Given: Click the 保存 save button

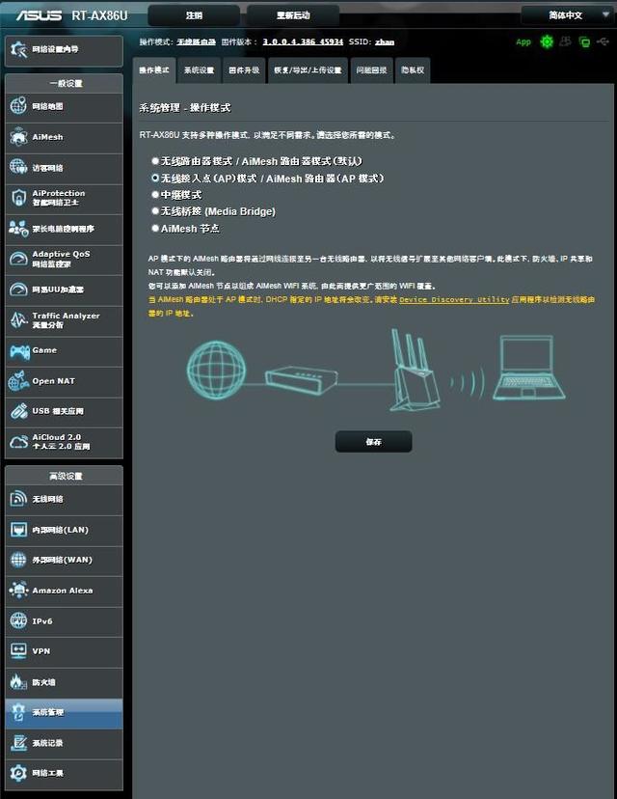Looking at the screenshot, I should point(374,441).
